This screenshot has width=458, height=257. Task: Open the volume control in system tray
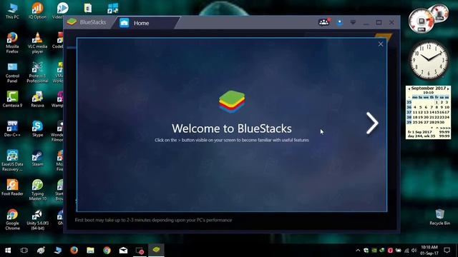[414, 251]
